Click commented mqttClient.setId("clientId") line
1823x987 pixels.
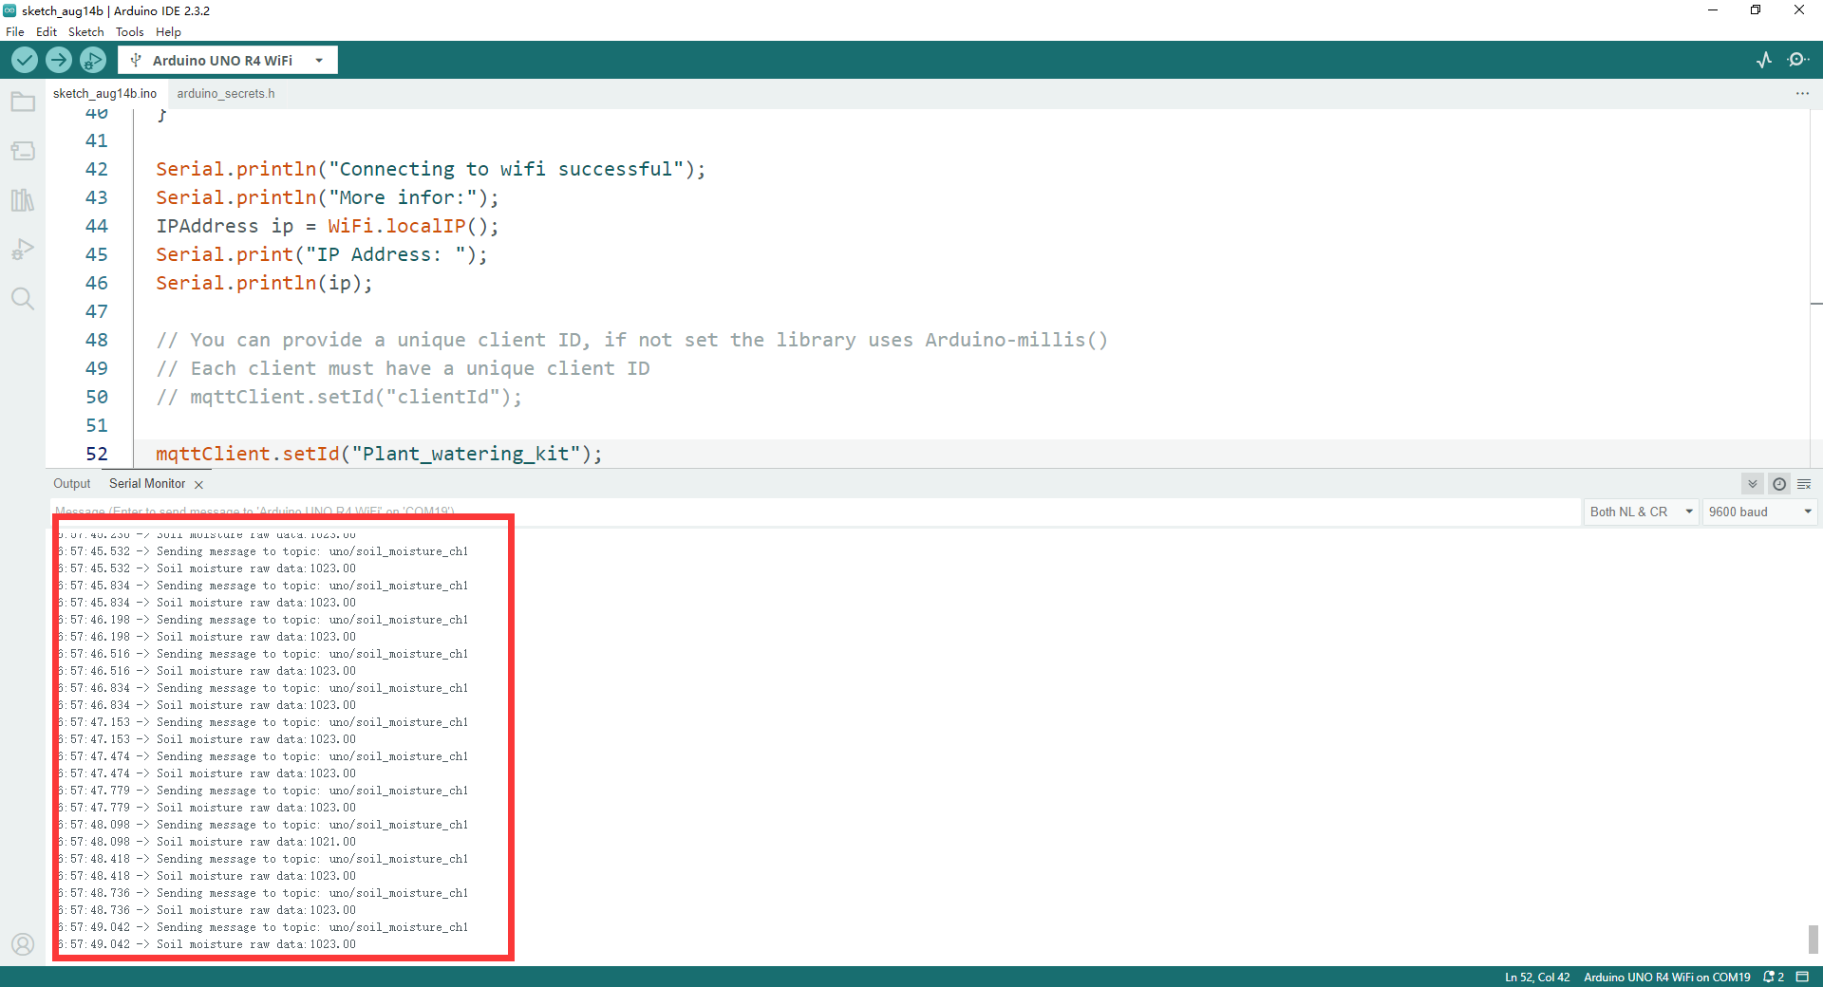[x=339, y=397]
